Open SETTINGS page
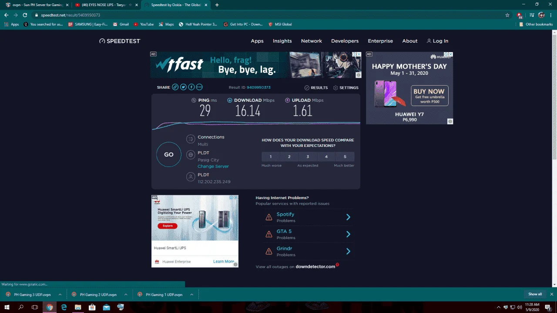Viewport: 557px width, 313px height. point(346,87)
